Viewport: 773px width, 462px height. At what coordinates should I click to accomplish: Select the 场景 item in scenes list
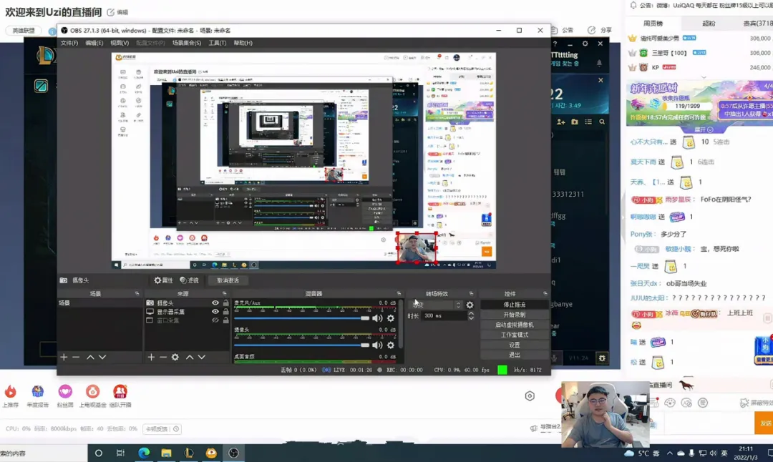pos(100,303)
